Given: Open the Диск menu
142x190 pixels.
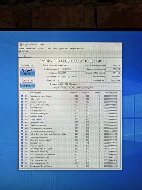Looking at the screenshot, I should (55, 49).
